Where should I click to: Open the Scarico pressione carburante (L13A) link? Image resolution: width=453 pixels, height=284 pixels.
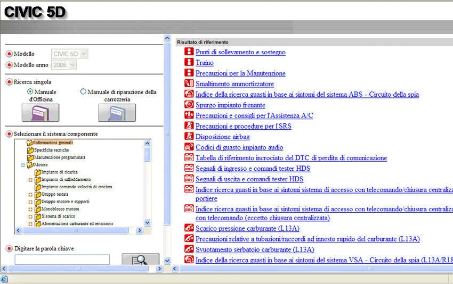[247, 228]
